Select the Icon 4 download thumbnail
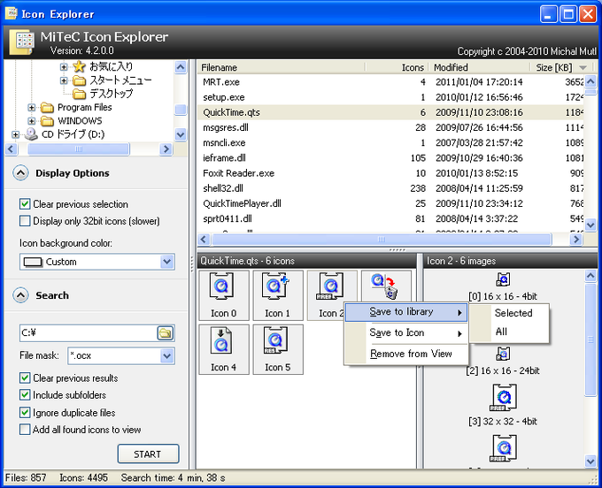Image resolution: width=602 pixels, height=488 pixels. point(223,349)
